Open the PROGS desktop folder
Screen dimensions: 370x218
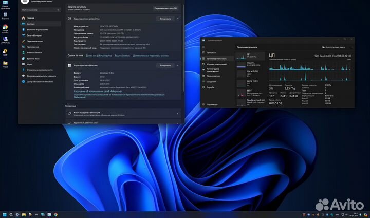5,64
